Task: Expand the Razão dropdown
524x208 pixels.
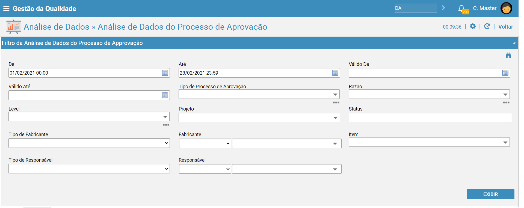Action: (505, 94)
